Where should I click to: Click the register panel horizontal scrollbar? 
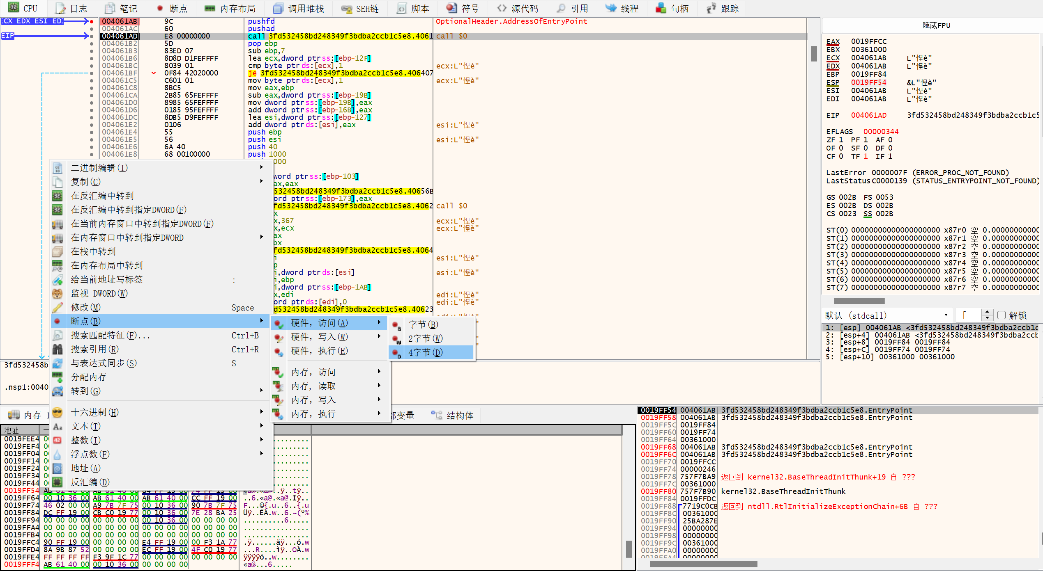click(x=859, y=300)
